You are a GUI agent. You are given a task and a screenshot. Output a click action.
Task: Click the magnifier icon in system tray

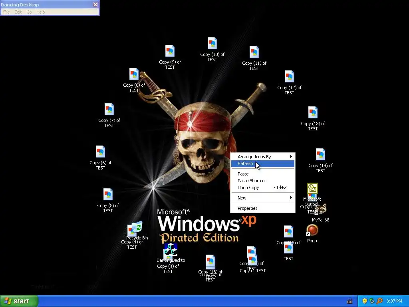click(379, 301)
